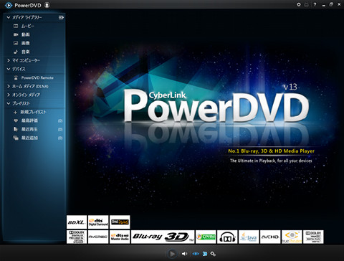Image resolution: width=344 pixels, height=261 pixels.
Task: Select the ムービー text label
Action: click(28, 26)
